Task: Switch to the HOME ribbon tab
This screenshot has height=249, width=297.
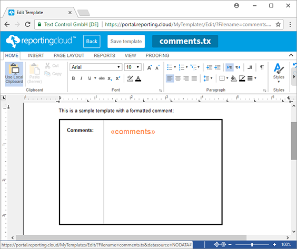Action: 12,55
